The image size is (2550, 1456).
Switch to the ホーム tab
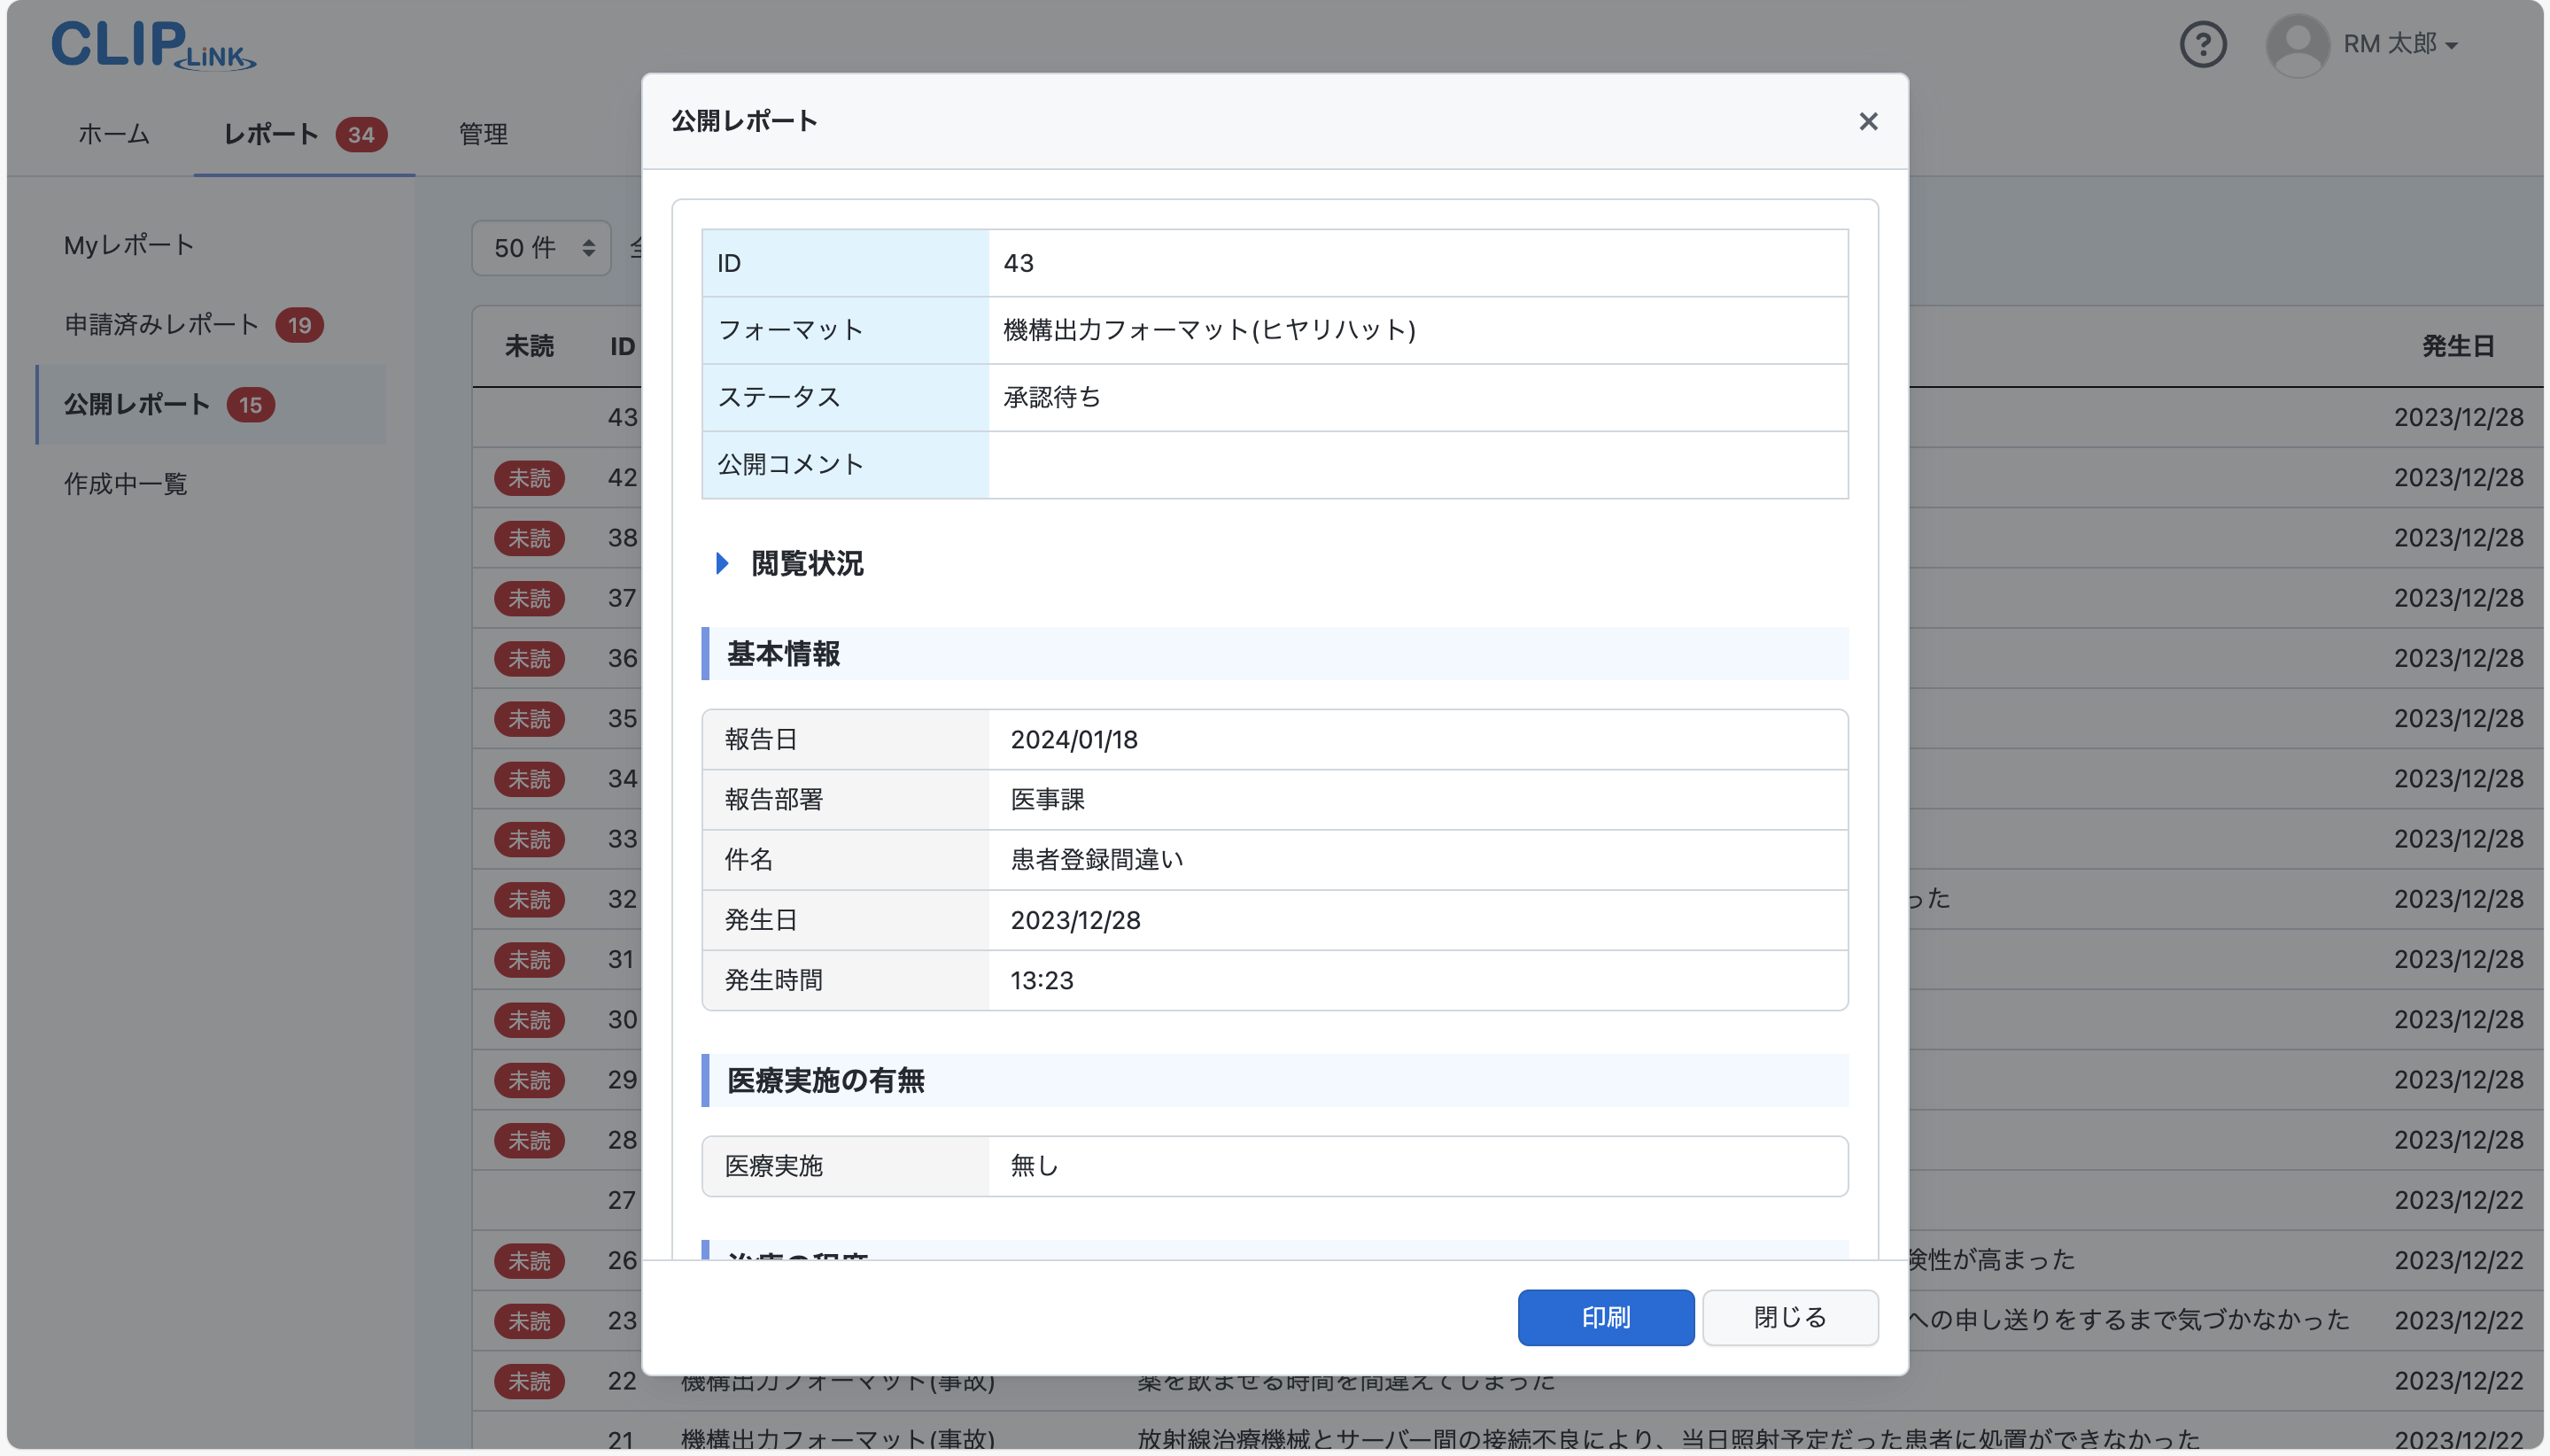[112, 133]
